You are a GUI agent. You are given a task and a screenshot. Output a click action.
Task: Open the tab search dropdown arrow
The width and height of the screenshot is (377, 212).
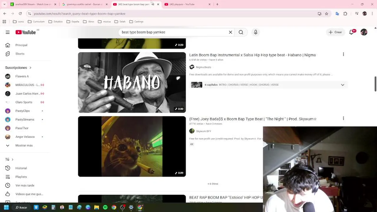pyautogui.click(x=4, y=4)
